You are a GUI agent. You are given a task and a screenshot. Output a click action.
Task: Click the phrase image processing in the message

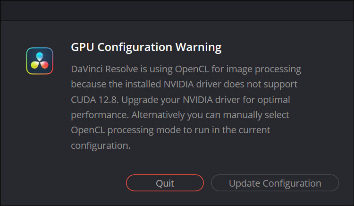263,69
